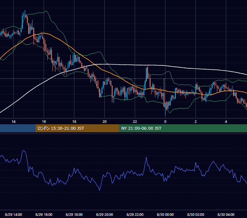Screen dimensions: 247x218
Task: Click the 16 hour label on time axis
Action: pyautogui.click(x=44, y=122)
